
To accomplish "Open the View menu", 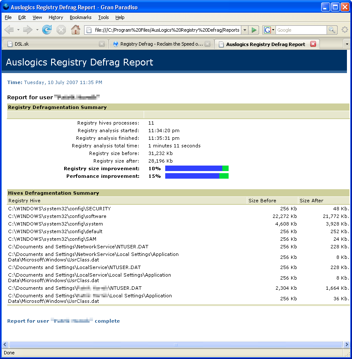I will click(37, 17).
